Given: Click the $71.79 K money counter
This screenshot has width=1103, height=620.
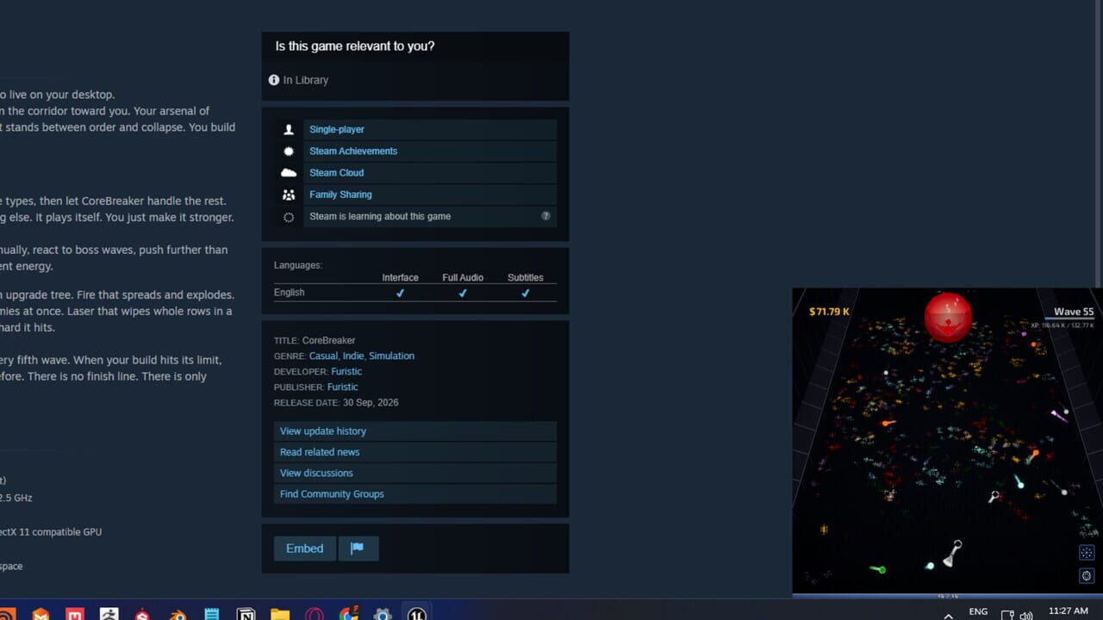Looking at the screenshot, I should pos(829,312).
